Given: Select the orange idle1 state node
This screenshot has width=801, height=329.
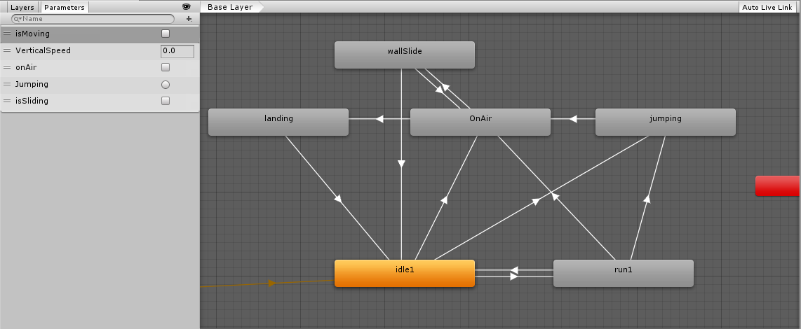Looking at the screenshot, I should point(405,274).
